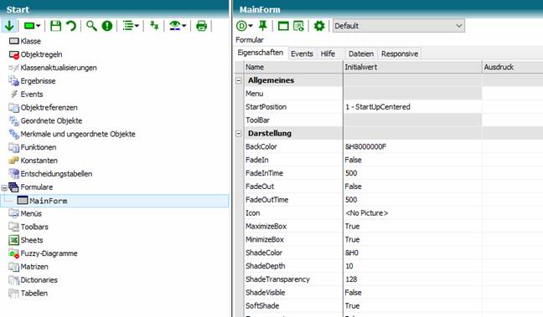Click the form window icon in MainForm toolbar
Screen dimensions: 543x317
(x=283, y=26)
